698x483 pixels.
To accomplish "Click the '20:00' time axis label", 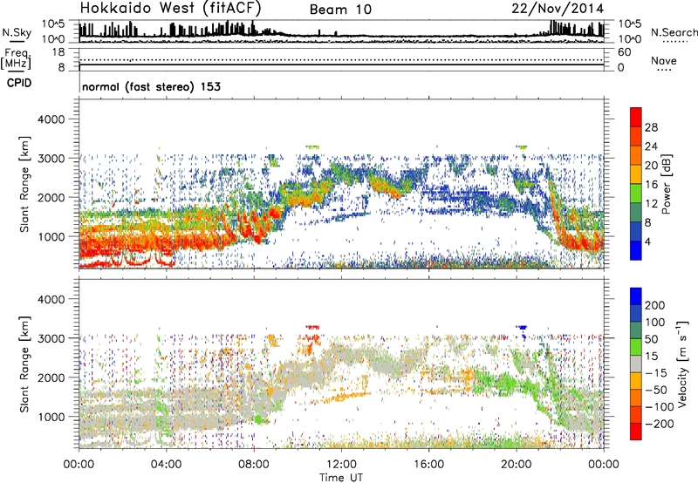I will [516, 465].
